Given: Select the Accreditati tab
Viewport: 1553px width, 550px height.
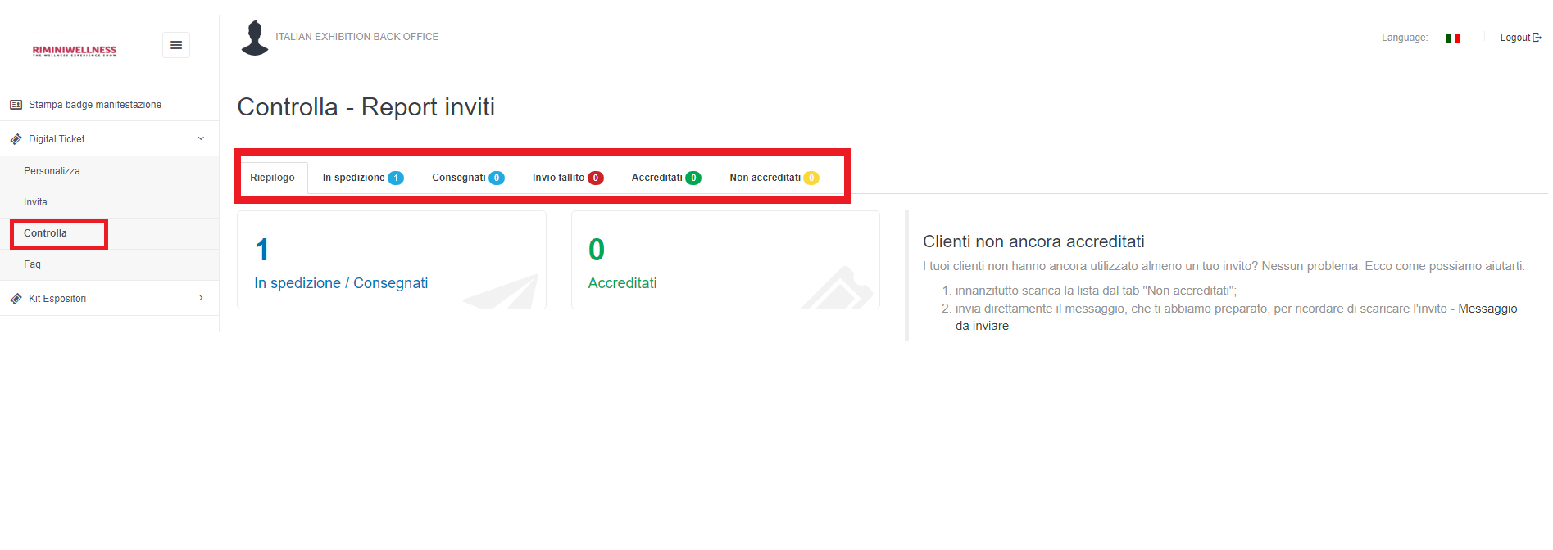Looking at the screenshot, I should click(657, 178).
